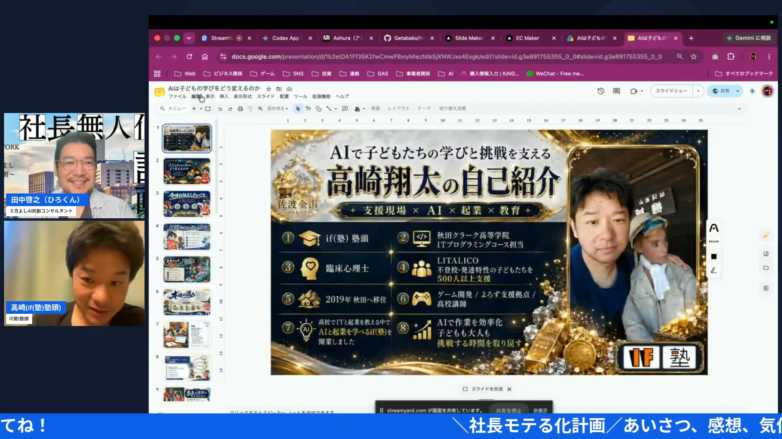Screen dimensions: 782x439
Task: Open the 拡張機能 menu
Action: click(x=321, y=96)
